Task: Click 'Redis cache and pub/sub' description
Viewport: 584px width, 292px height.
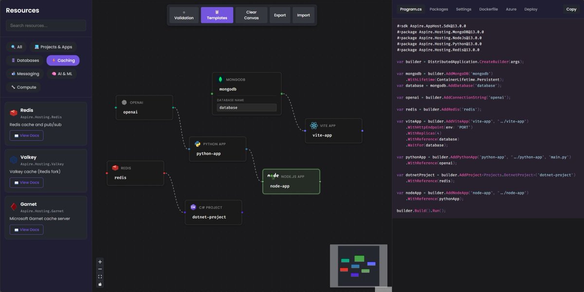Action: pyautogui.click(x=36, y=125)
